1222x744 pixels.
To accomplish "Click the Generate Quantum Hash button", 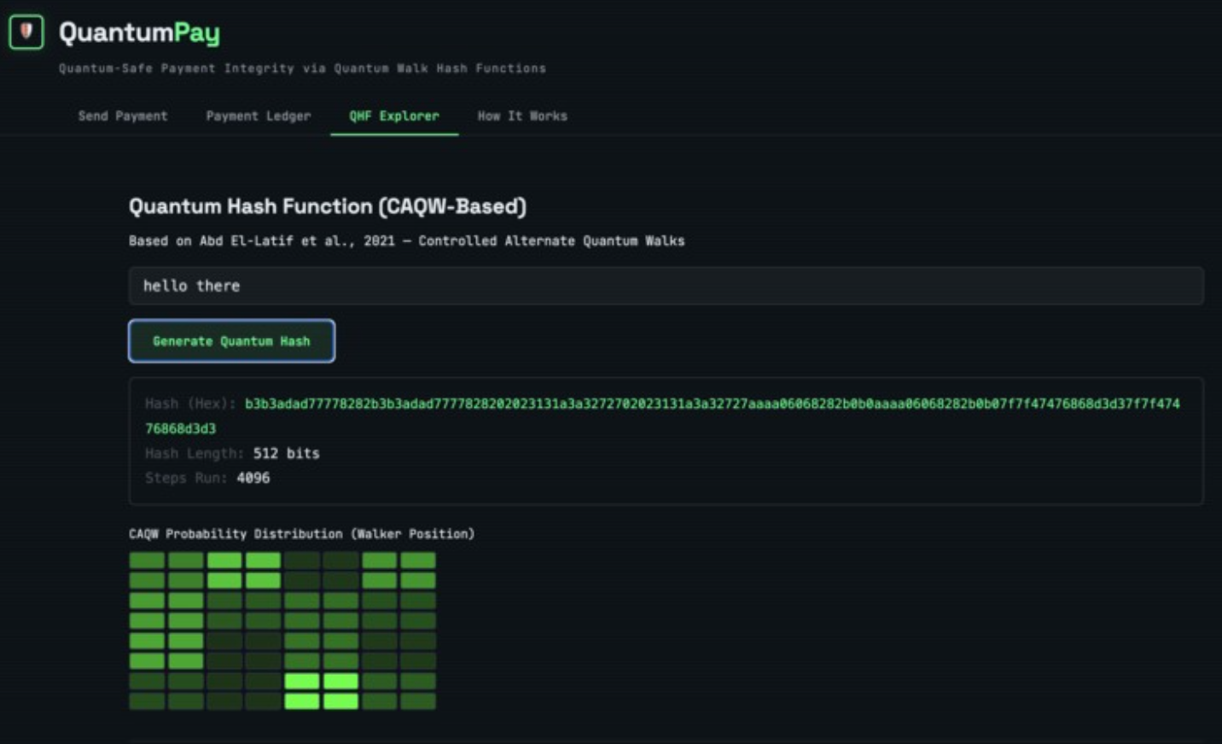I will point(231,341).
